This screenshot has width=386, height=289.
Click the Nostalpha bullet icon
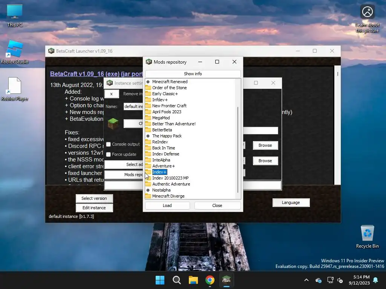click(148, 190)
